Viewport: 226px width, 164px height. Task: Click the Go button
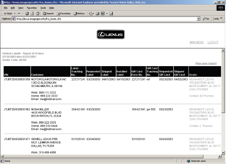[x=206, y=19]
